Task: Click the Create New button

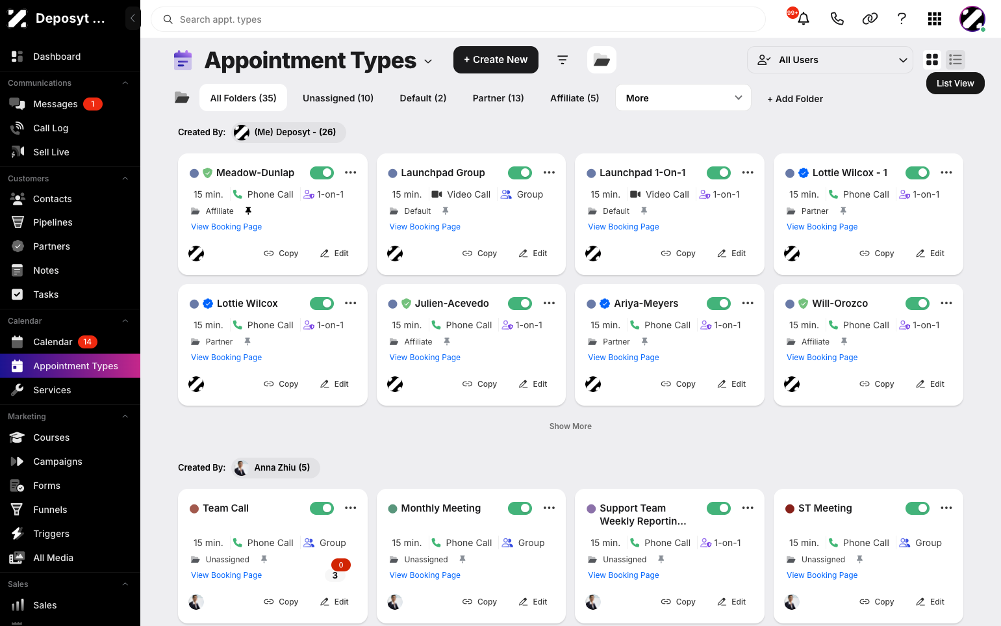Action: point(496,60)
